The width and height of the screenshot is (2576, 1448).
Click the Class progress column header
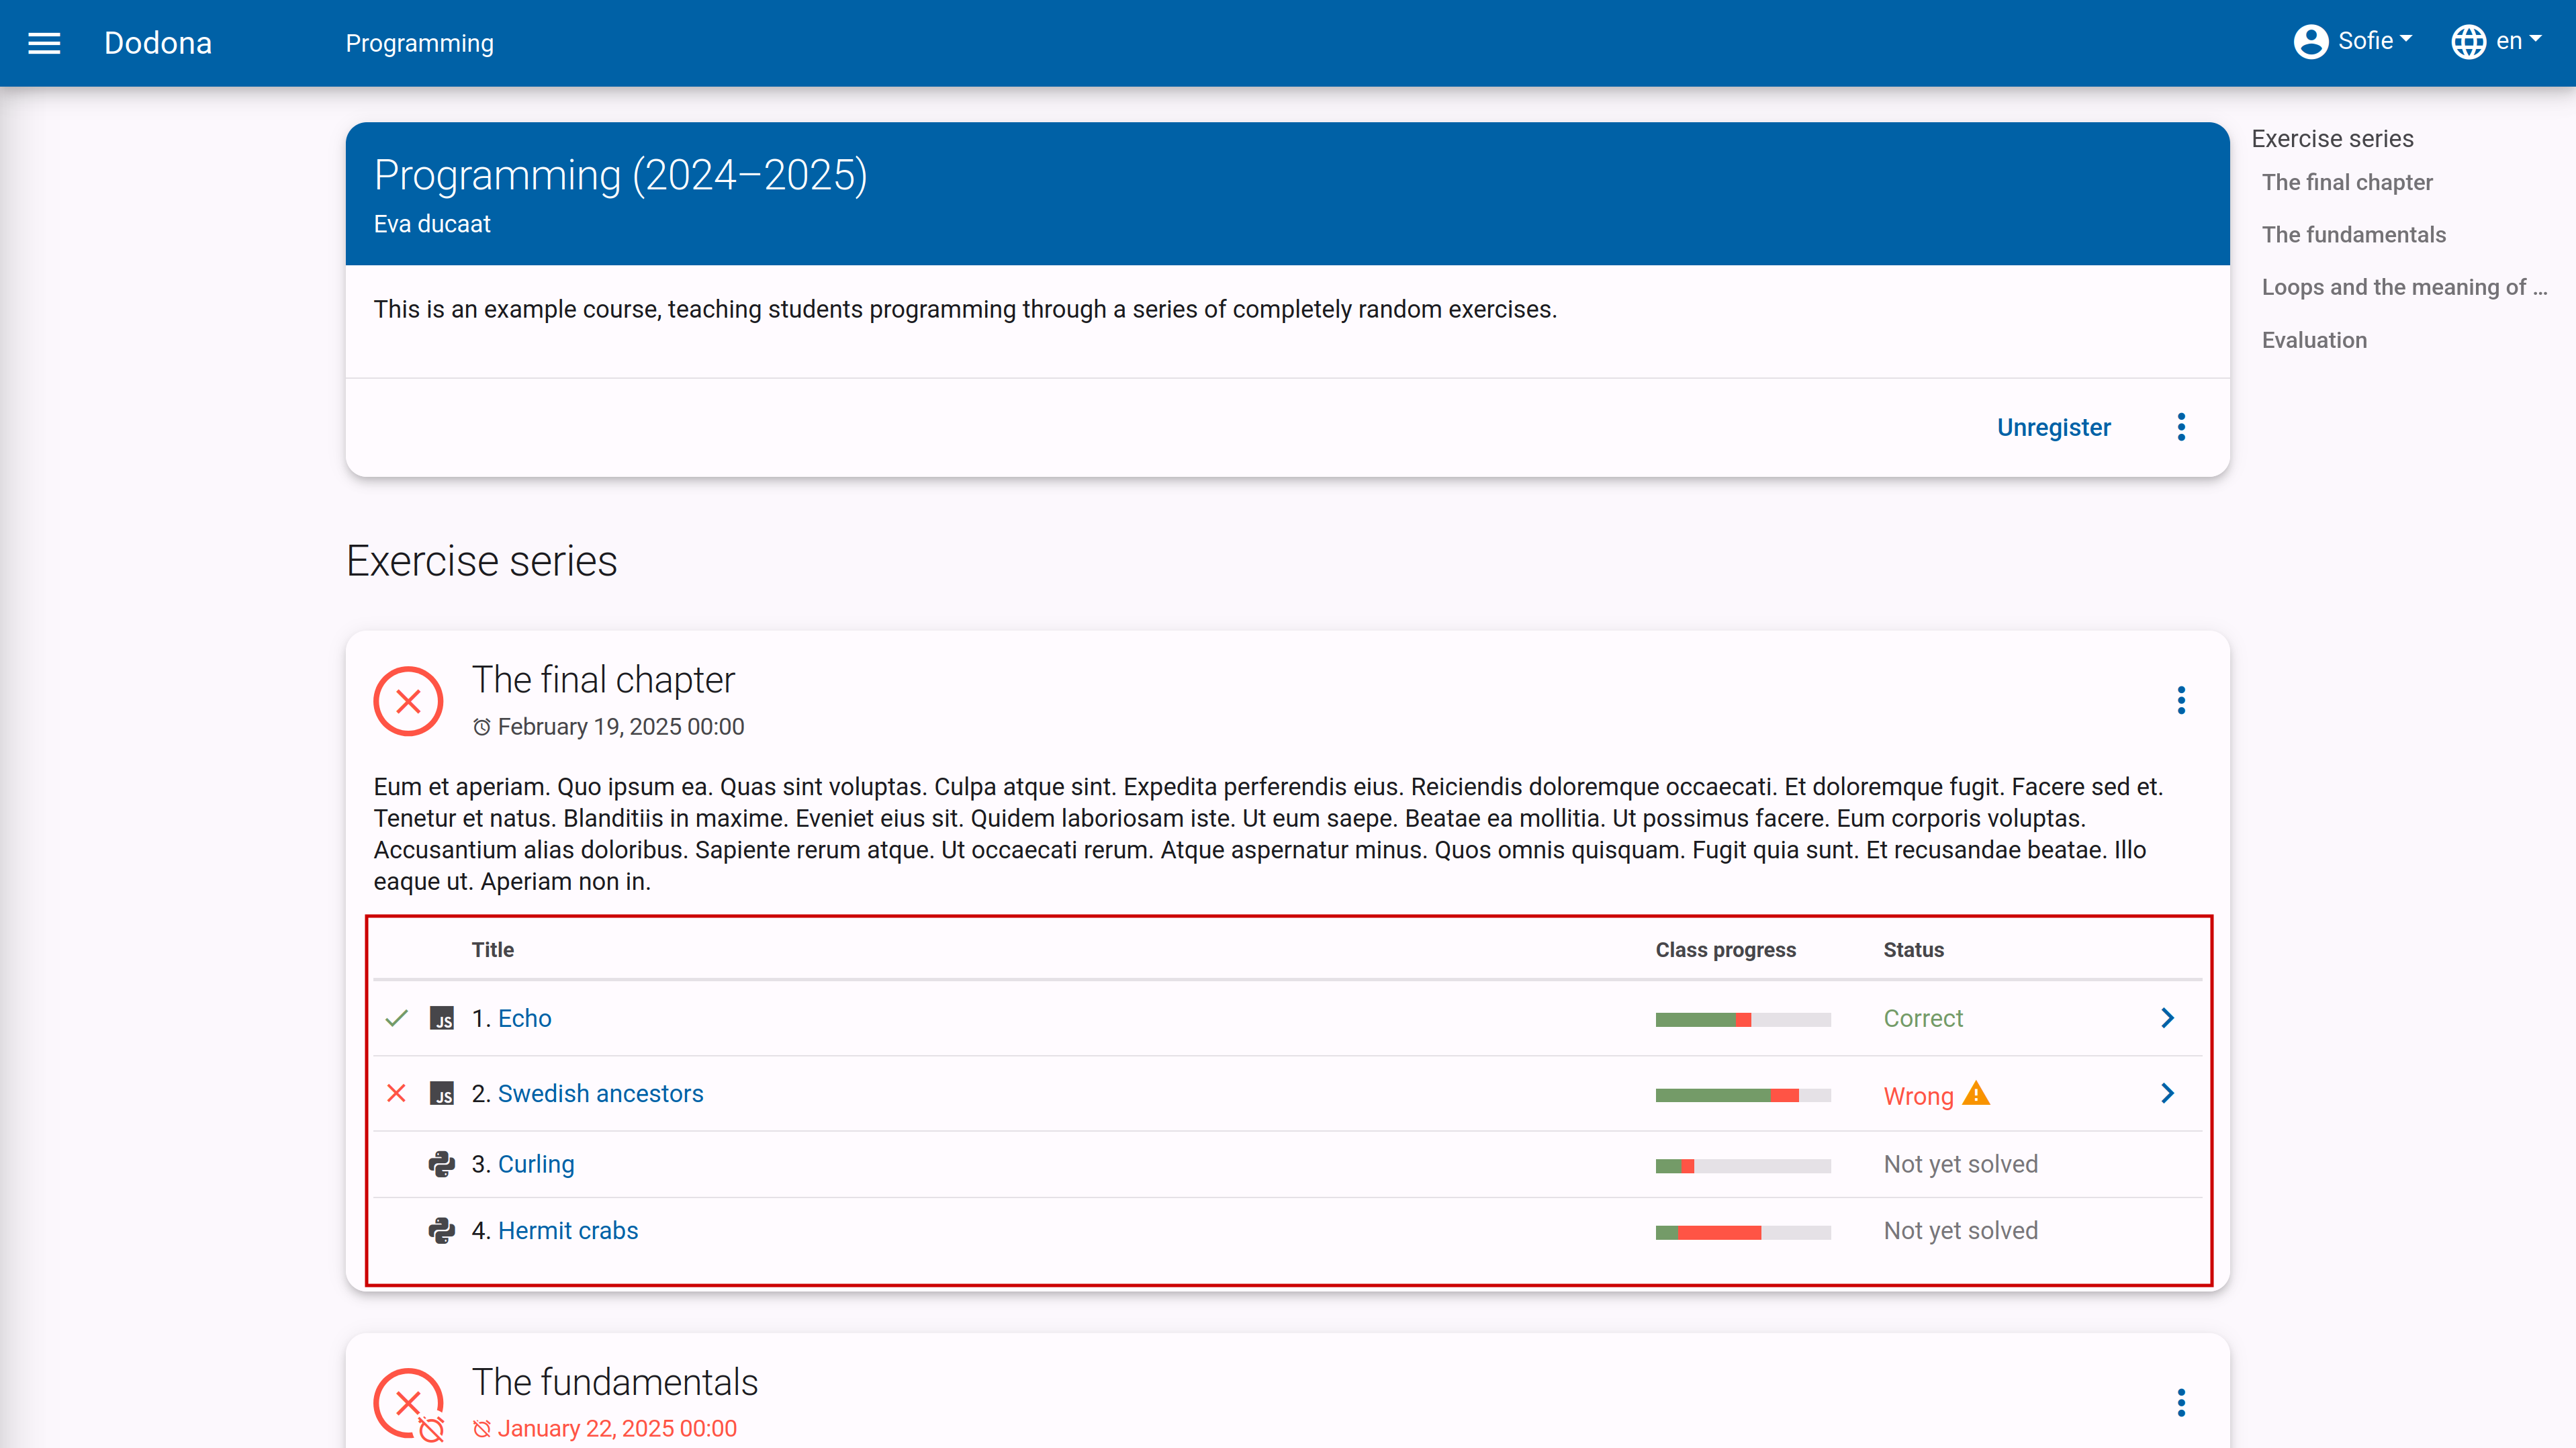tap(1725, 950)
